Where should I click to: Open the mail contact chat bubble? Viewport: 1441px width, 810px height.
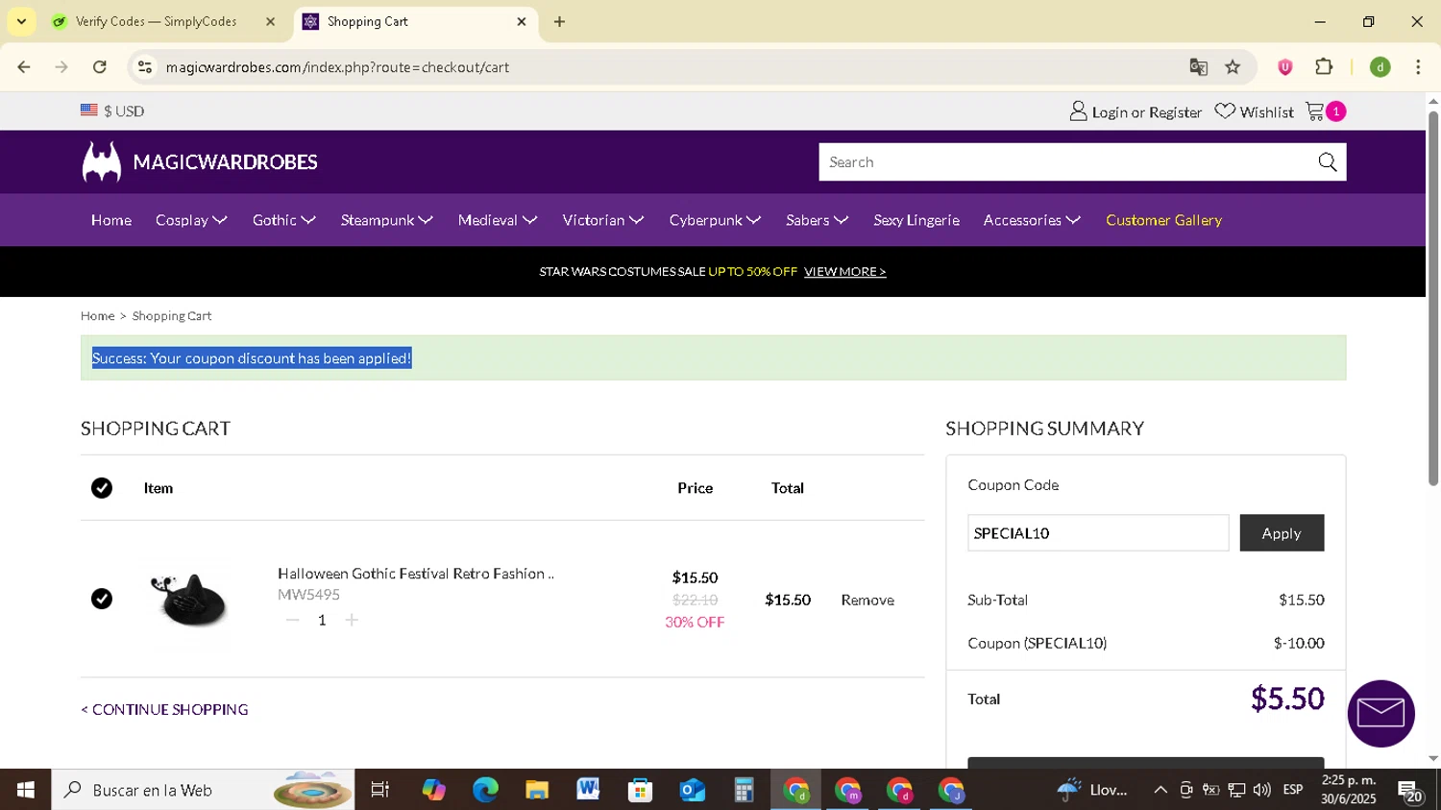tap(1380, 713)
